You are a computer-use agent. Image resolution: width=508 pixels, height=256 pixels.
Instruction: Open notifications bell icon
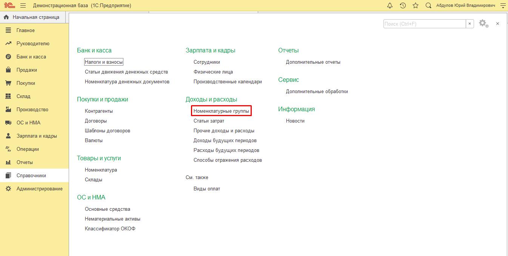point(390,6)
